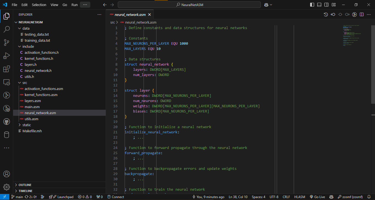Open the Git graph icon in editor toolbar

(x=354, y=15)
